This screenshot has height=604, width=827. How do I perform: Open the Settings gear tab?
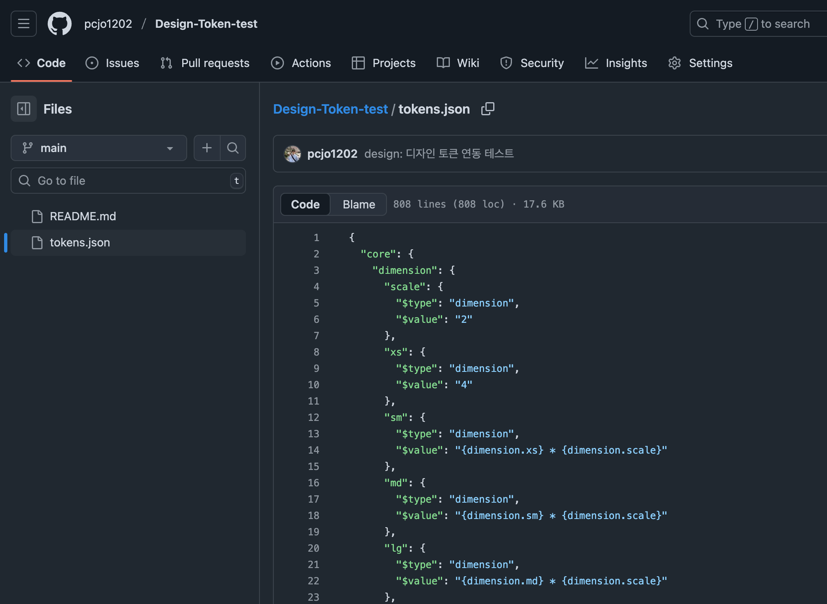click(x=700, y=63)
